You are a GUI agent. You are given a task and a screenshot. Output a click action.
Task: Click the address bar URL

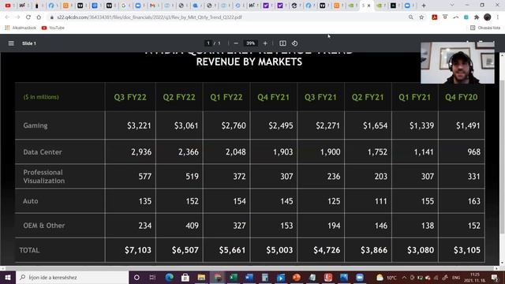pos(149,17)
